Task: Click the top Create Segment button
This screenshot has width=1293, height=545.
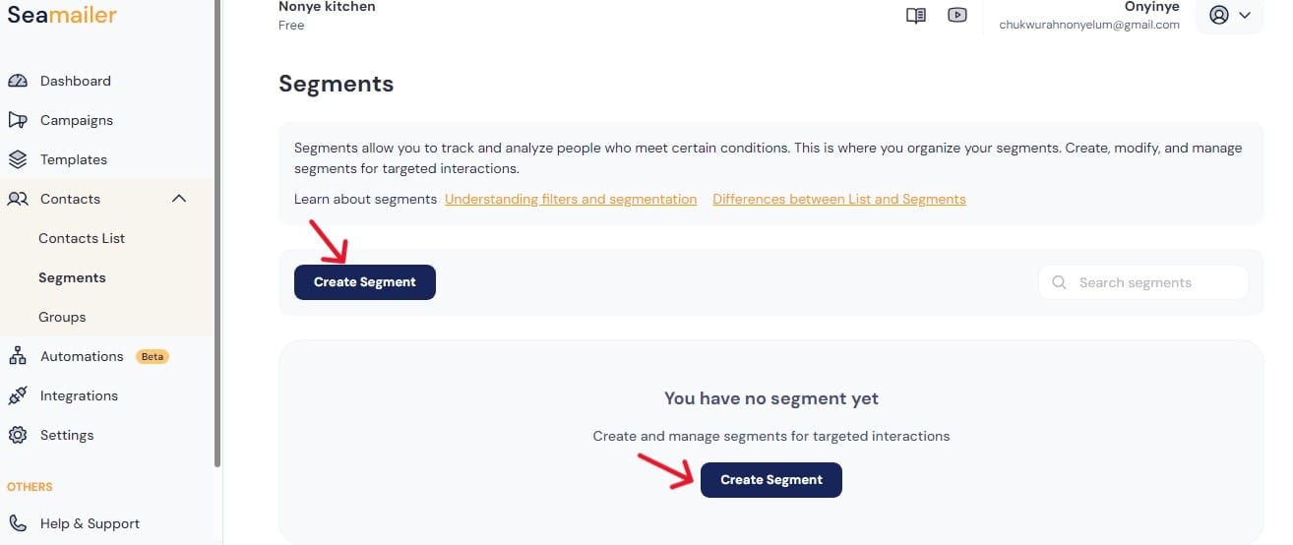Action: click(x=365, y=282)
